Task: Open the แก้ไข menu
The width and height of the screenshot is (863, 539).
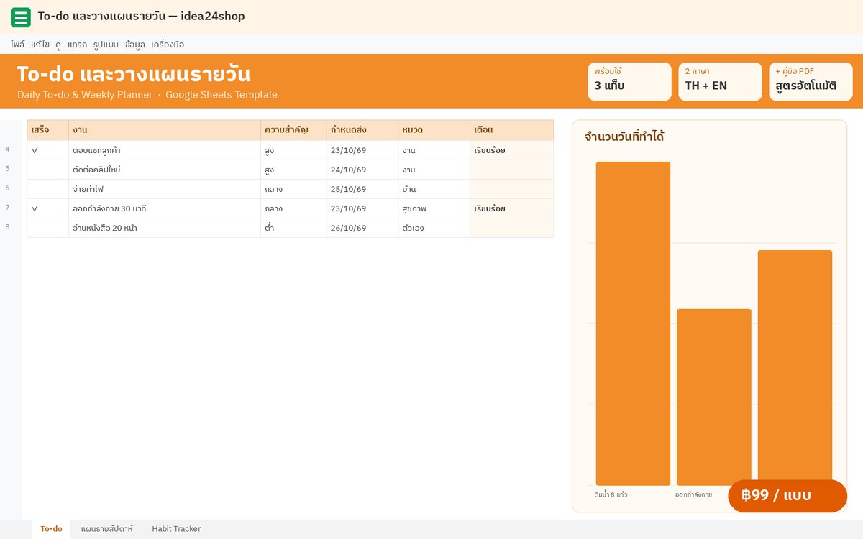Action: 40,45
